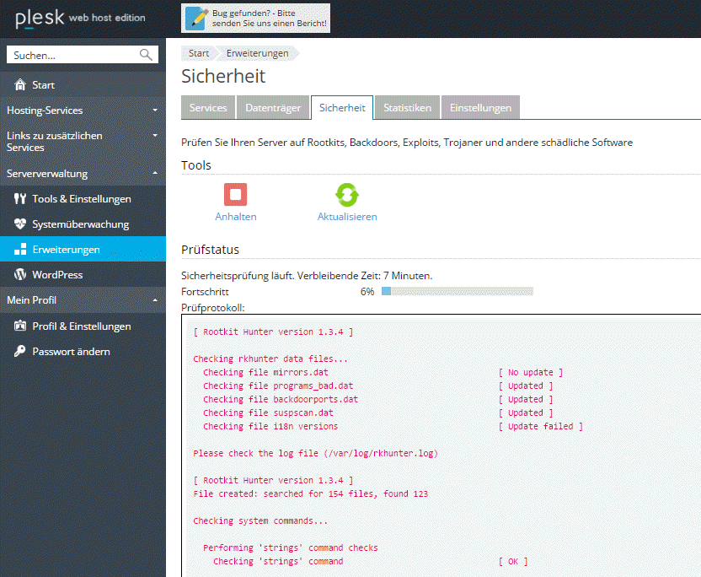The width and height of the screenshot is (701, 577).
Task: Click the 'Bug gefunden?' report banner
Action: coord(256,19)
